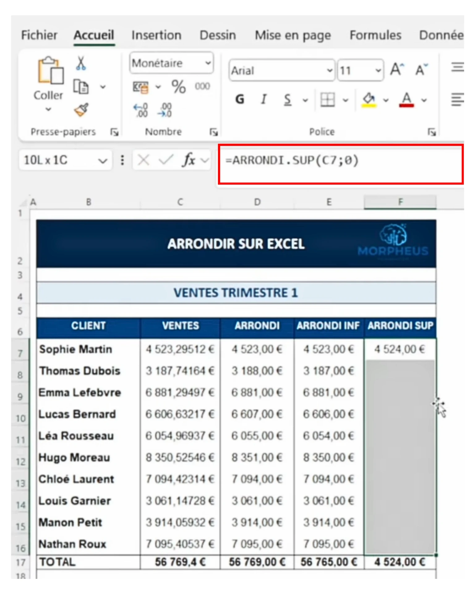Switch to the Dessin tab
Viewport: 475px width, 594px height.
tap(218, 35)
